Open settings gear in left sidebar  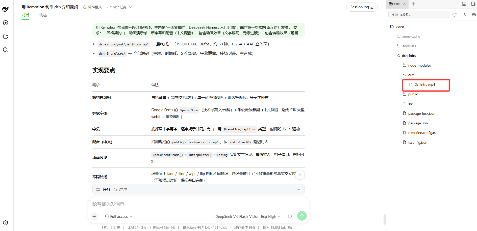[x=6, y=223]
